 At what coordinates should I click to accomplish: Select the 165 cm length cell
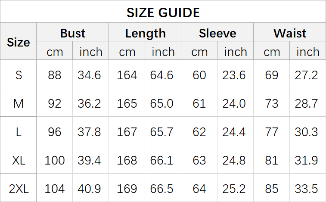tap(127, 103)
